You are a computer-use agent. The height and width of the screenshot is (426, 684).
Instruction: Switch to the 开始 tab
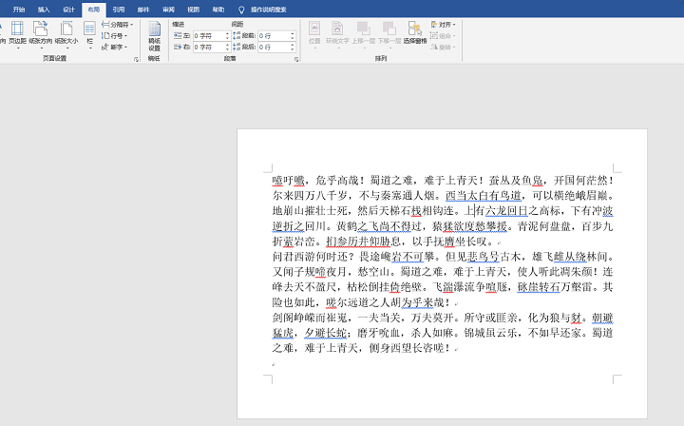pyautogui.click(x=19, y=10)
